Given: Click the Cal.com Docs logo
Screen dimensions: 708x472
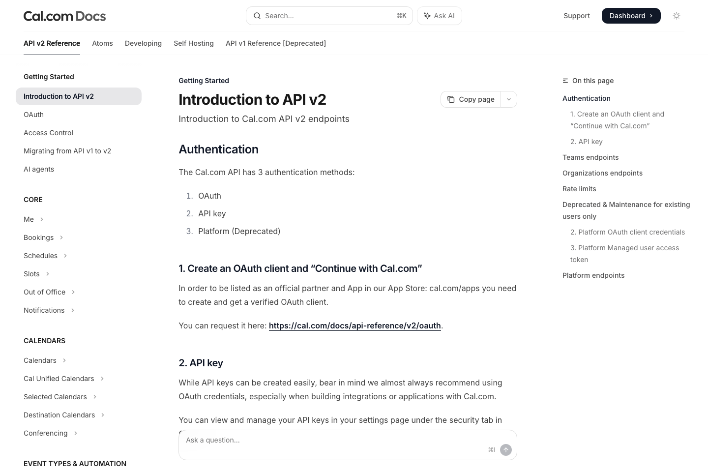Looking at the screenshot, I should click(64, 16).
